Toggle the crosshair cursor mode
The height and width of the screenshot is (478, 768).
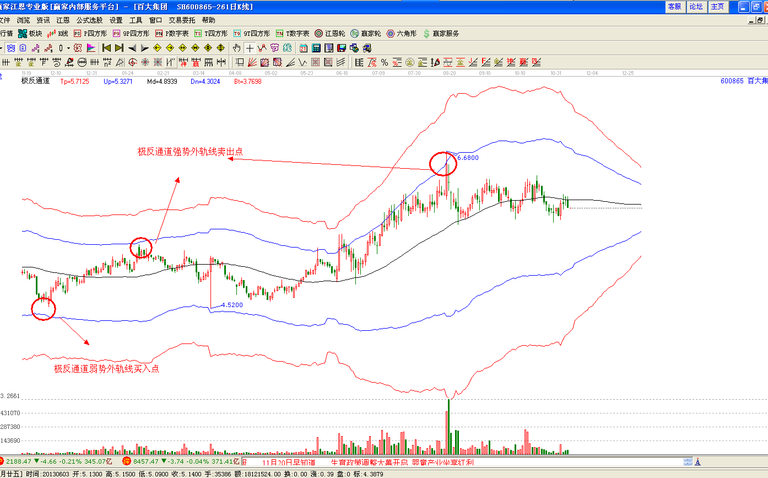point(250,48)
